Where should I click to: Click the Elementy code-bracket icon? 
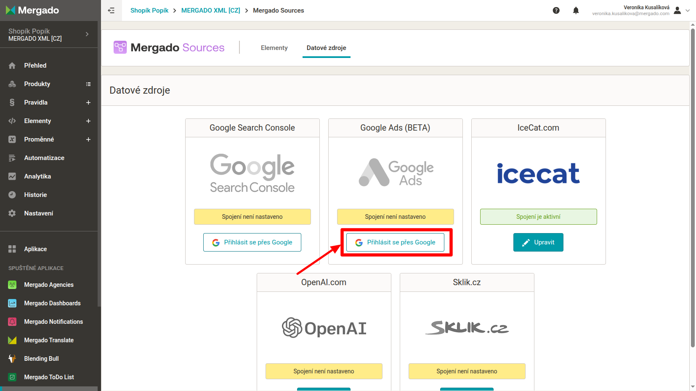12,121
